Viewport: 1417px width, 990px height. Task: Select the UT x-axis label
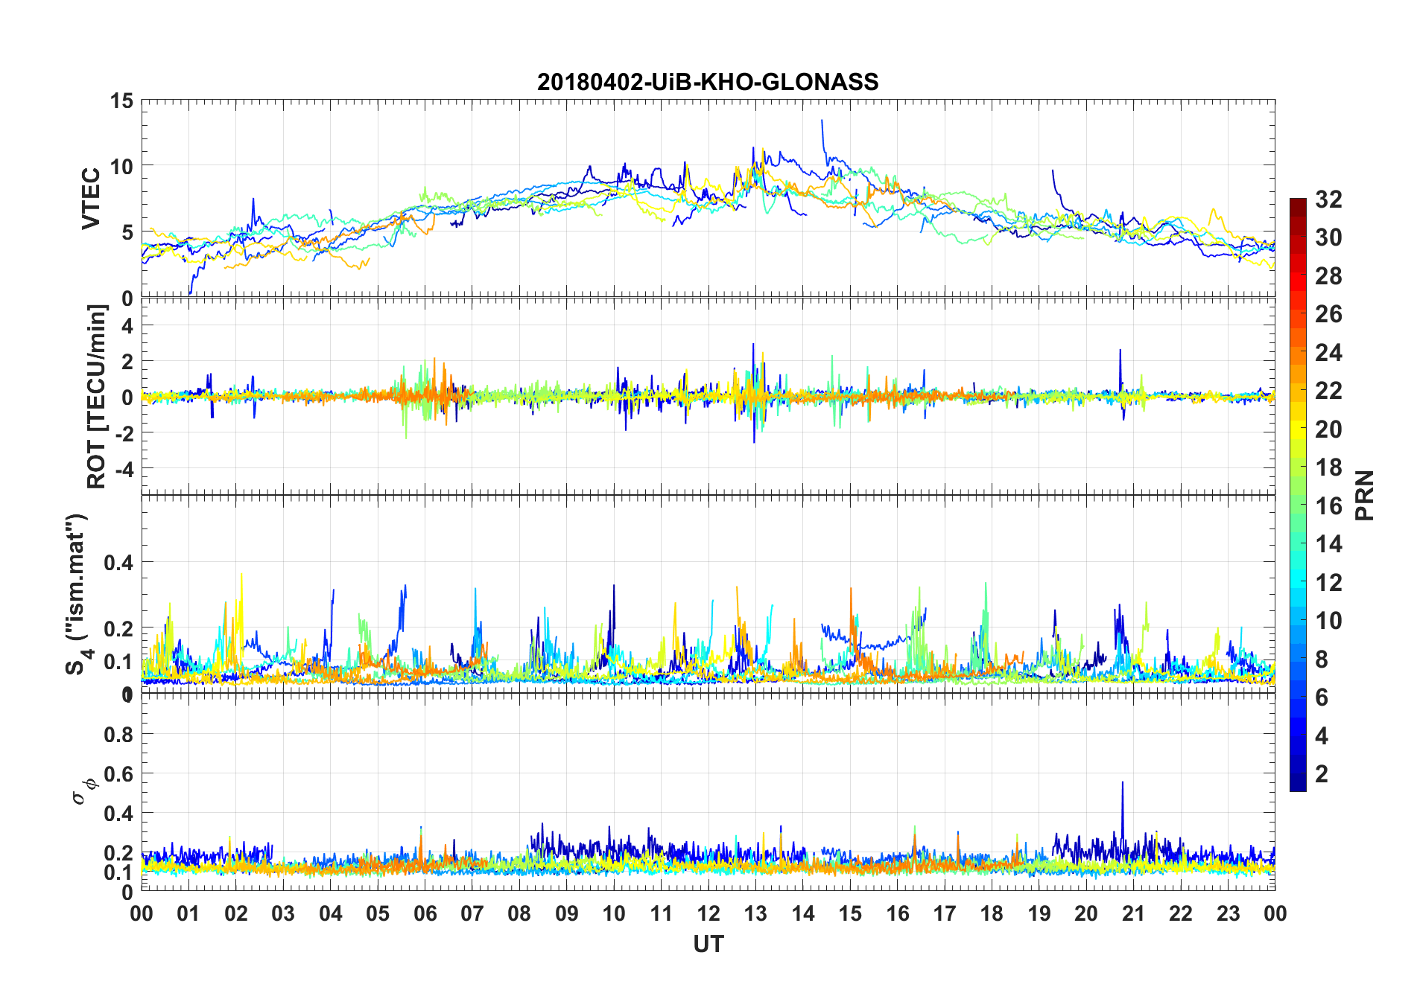[708, 944]
